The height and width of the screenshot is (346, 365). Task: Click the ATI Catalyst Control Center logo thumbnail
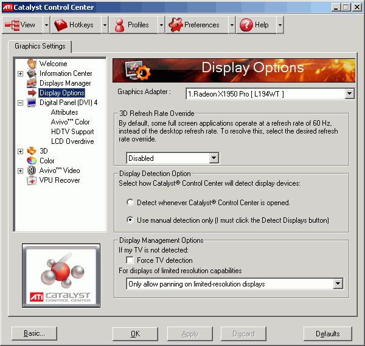[x=61, y=276]
